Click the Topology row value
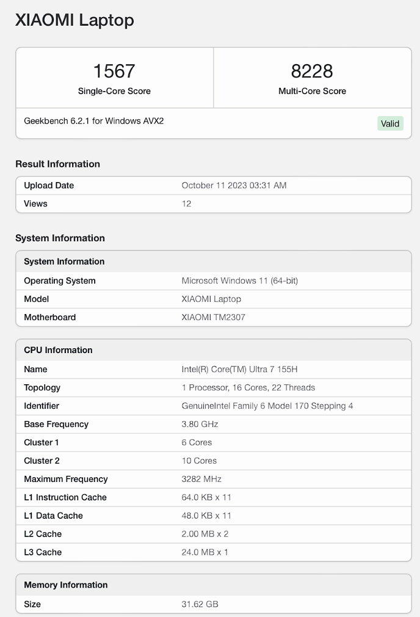Screen dimensions: 420x617 click(248, 388)
